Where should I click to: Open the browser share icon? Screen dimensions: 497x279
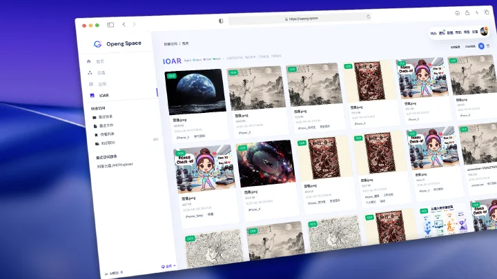pyautogui.click(x=467, y=12)
